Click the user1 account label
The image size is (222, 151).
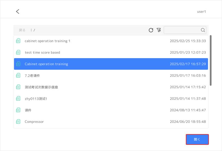click(x=201, y=12)
